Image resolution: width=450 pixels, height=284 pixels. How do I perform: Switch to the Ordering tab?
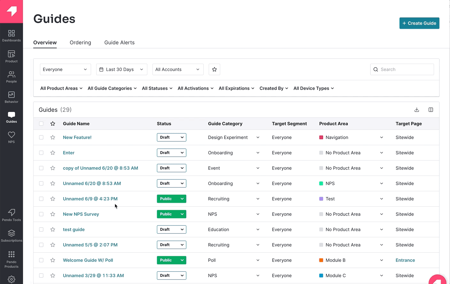[81, 43]
